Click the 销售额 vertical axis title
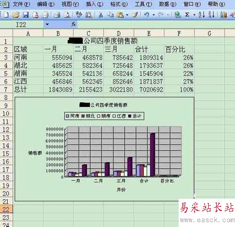Viewport: 235px width, 227px height. tap(35, 153)
